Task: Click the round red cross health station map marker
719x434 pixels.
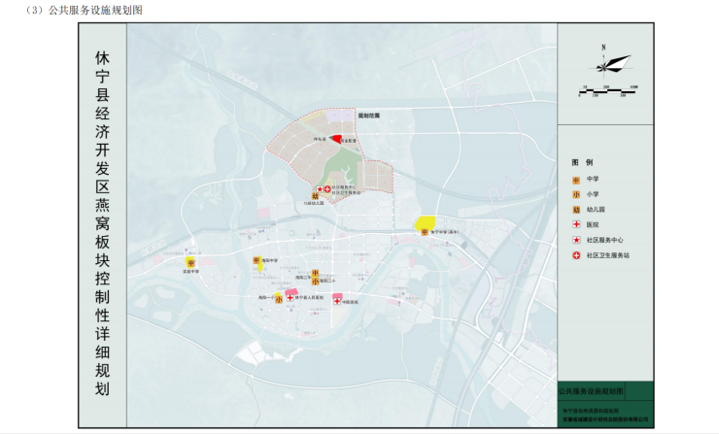Action: click(327, 189)
